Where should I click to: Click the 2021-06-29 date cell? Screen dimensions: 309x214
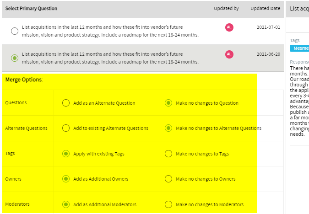click(268, 54)
